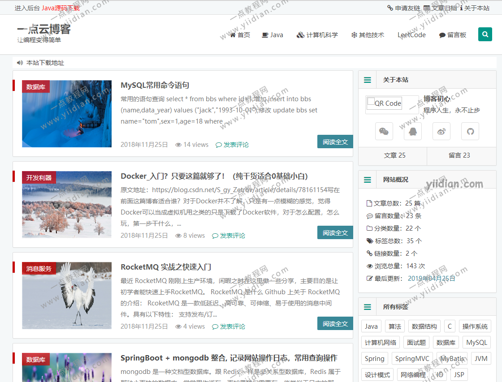Select the Java tag
Viewport: 502px width, 382px height.
[x=371, y=326]
